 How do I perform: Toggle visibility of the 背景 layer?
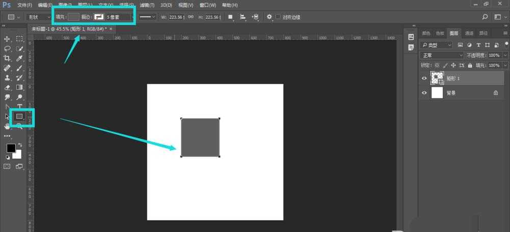click(x=424, y=93)
